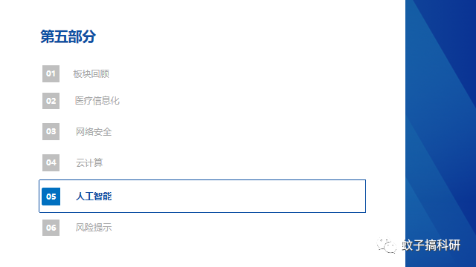Click the 02 number box
476x267 pixels.
pos(51,101)
